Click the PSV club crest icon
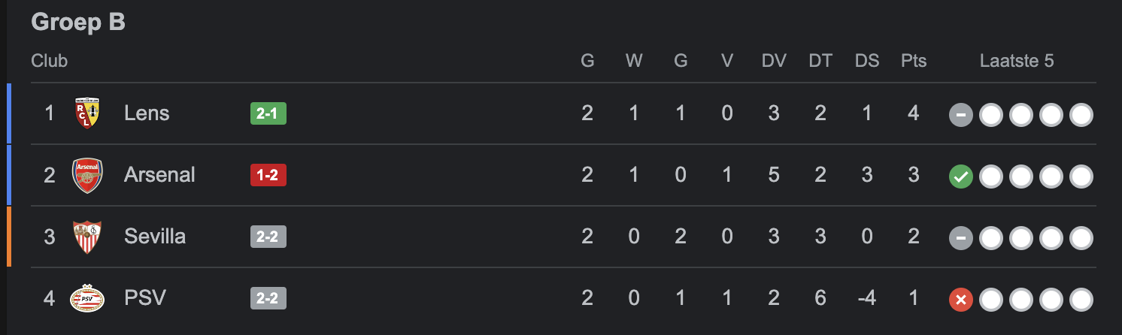 (86, 299)
